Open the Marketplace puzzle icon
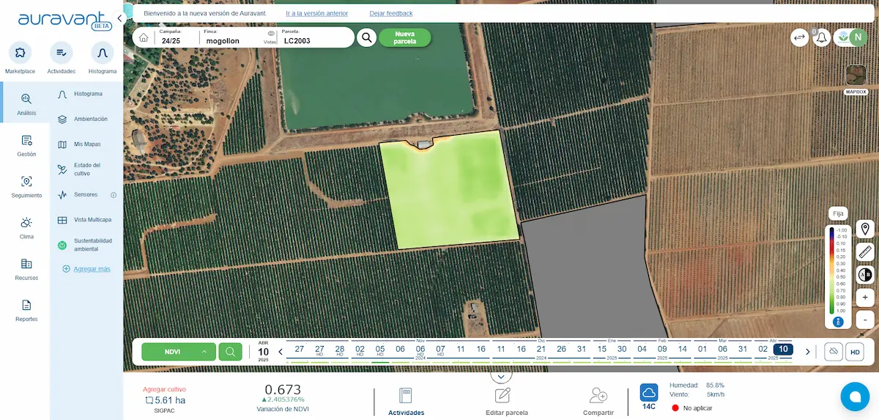This screenshot has height=420, width=879. coord(20,53)
